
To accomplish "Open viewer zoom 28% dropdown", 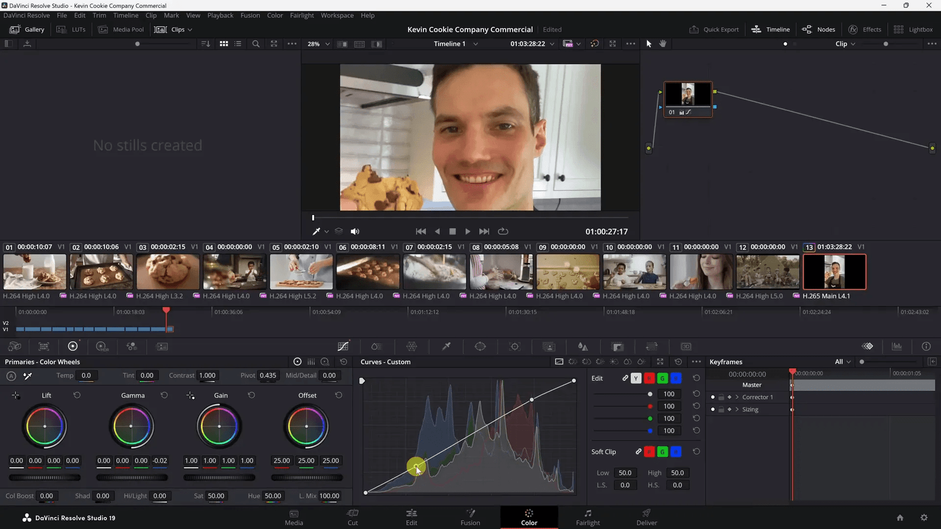I will click(x=319, y=44).
